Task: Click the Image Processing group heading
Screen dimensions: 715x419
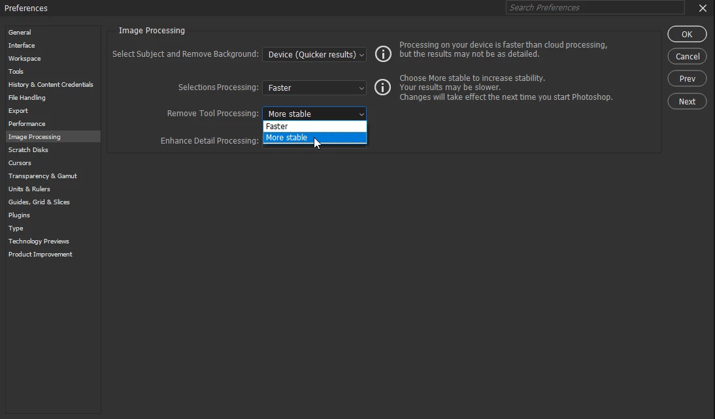Action: [152, 31]
